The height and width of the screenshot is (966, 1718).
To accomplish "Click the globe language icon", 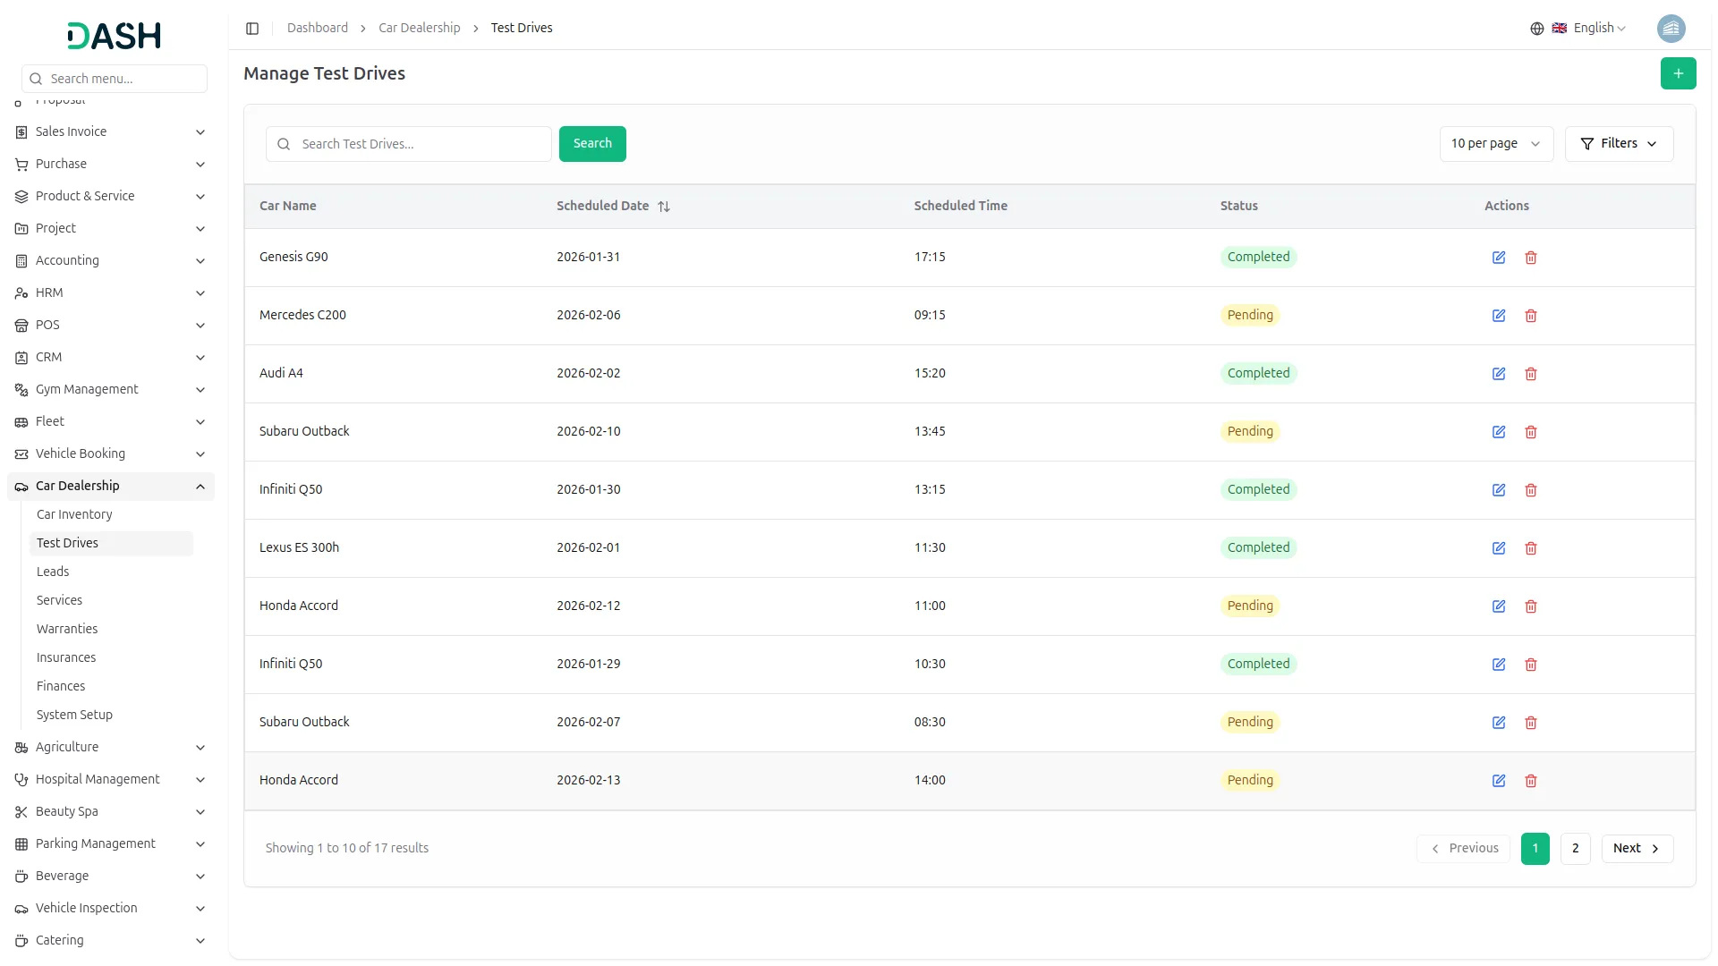I will pos(1537,29).
